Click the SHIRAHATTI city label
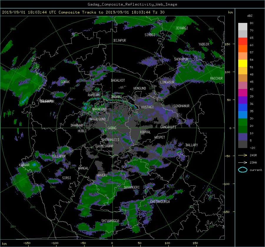Viewport: 265px width, 247px height. tap(110, 140)
